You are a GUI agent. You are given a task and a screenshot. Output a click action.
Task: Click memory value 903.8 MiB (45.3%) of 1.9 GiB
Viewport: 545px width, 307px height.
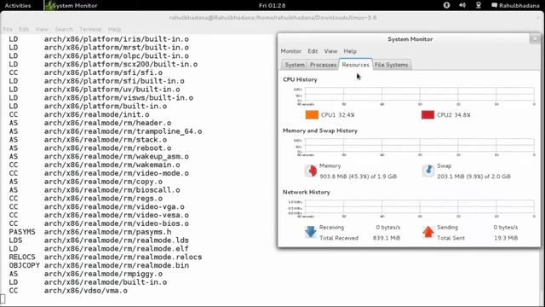(358, 177)
